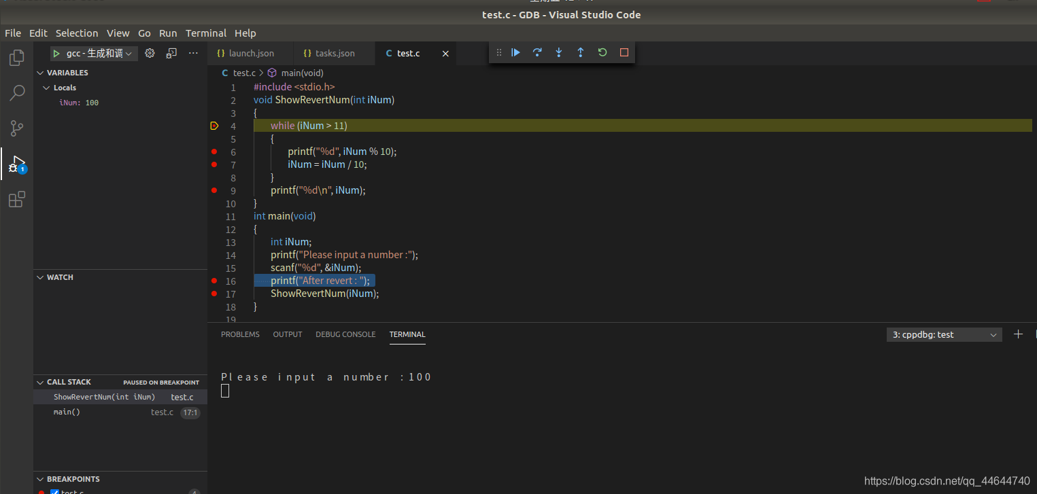The width and height of the screenshot is (1037, 494).
Task: Open the Explorer view in activity bar
Action: coord(17,58)
